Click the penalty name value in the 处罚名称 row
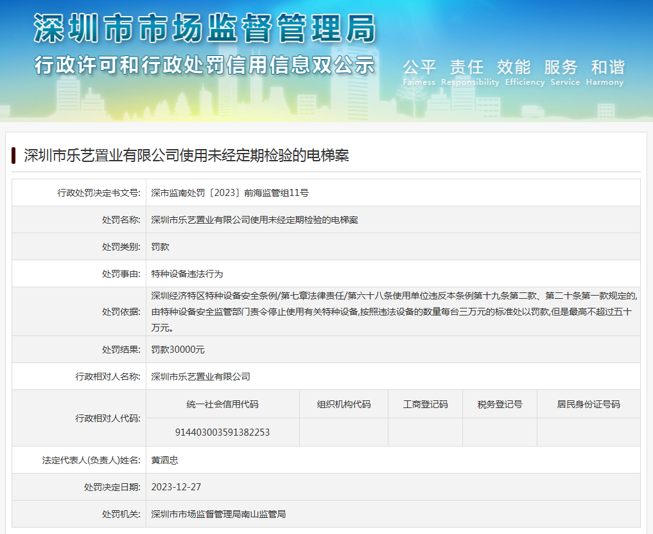Viewport: 653px width, 534px height. click(254, 220)
